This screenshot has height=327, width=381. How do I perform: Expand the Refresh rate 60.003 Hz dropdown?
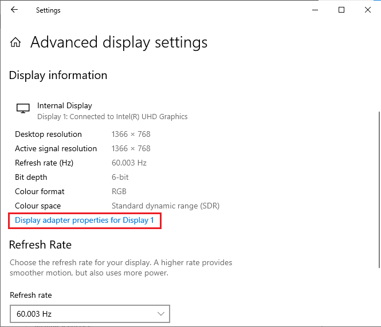(90, 314)
